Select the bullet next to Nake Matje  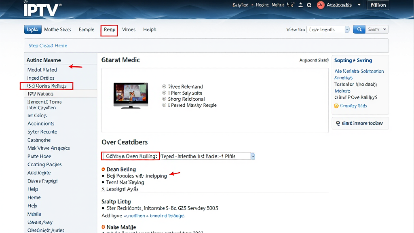[104, 227]
